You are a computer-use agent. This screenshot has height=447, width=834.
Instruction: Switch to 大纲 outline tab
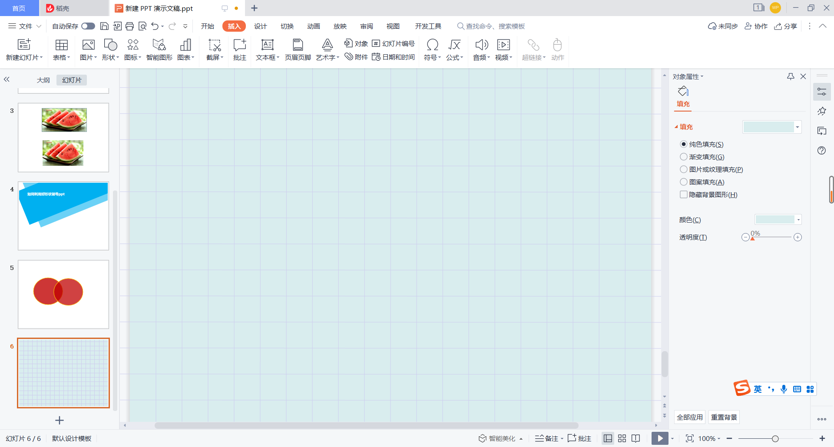point(43,80)
